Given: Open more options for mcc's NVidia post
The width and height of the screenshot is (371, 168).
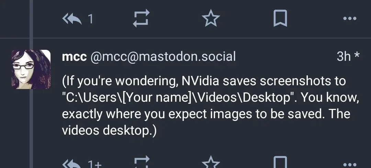Looking at the screenshot, I should pyautogui.click(x=350, y=165).
